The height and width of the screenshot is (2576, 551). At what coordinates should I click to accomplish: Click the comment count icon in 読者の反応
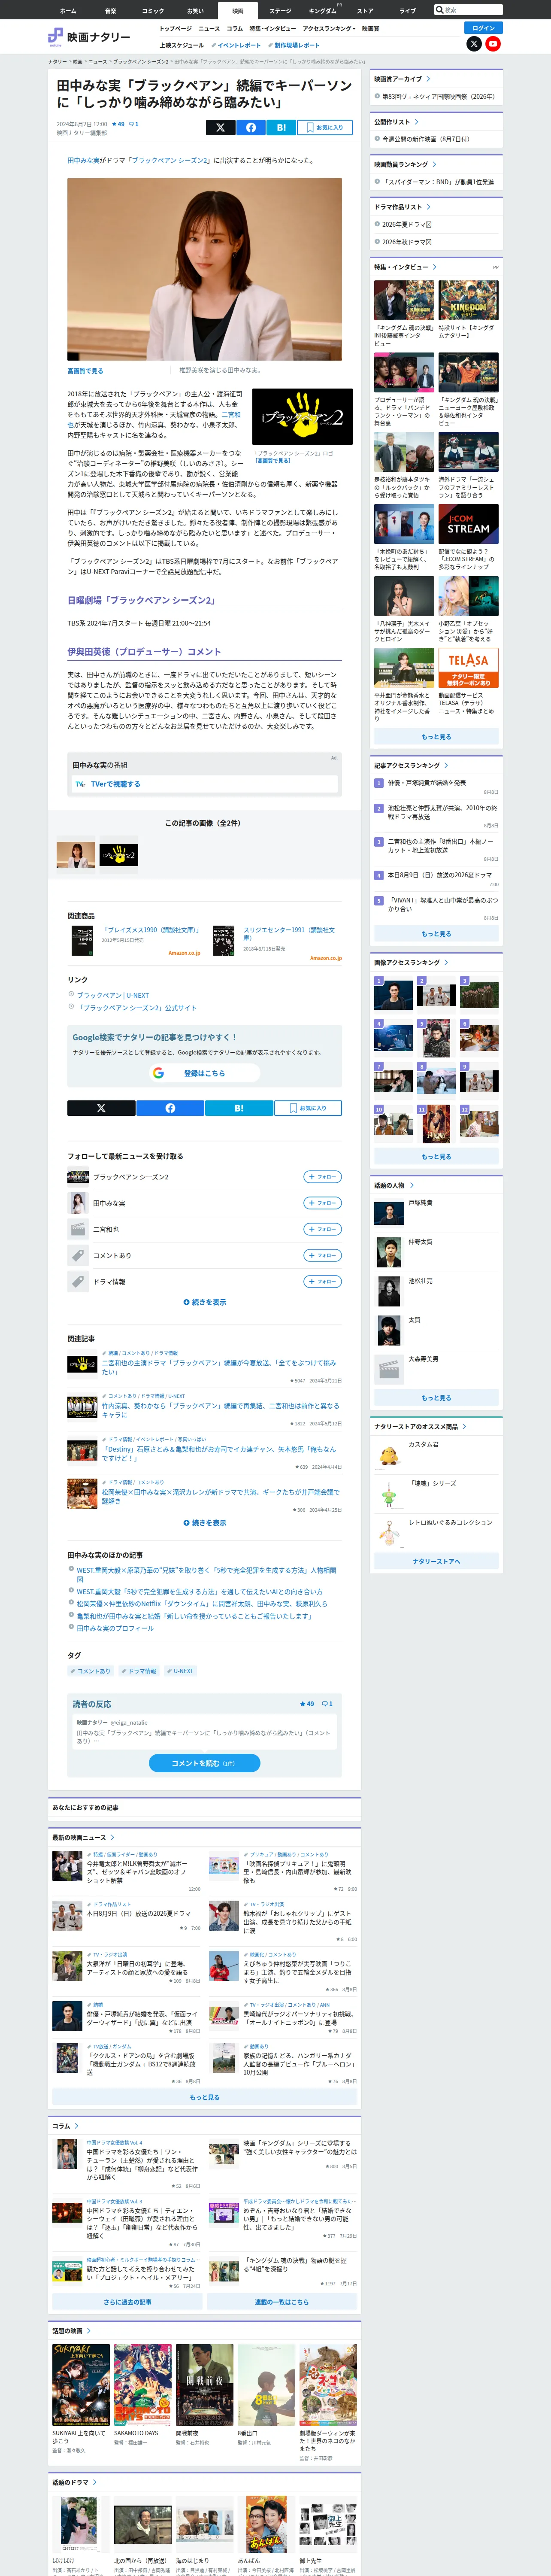coord(324,1703)
